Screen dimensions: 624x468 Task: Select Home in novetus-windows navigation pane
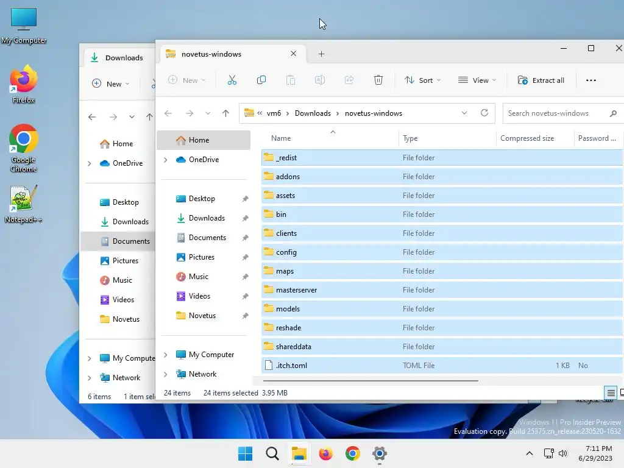coord(204,140)
